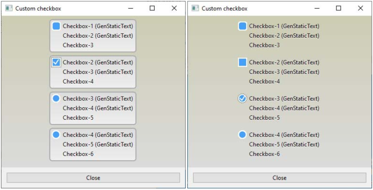Toggle rounded-square Checkbox-1 box in left window
This screenshot has height=190, width=373.
pos(56,26)
